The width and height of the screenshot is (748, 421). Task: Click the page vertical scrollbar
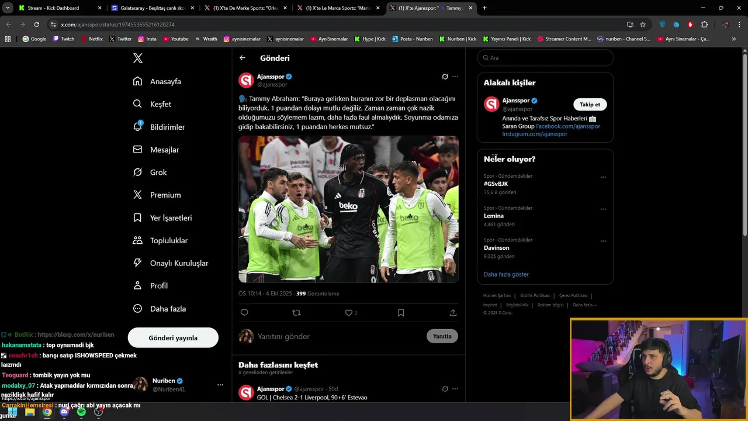pyautogui.click(x=744, y=146)
